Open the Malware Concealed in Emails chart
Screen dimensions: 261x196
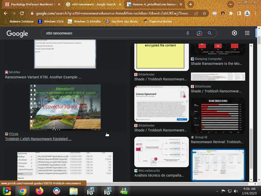(218, 116)
